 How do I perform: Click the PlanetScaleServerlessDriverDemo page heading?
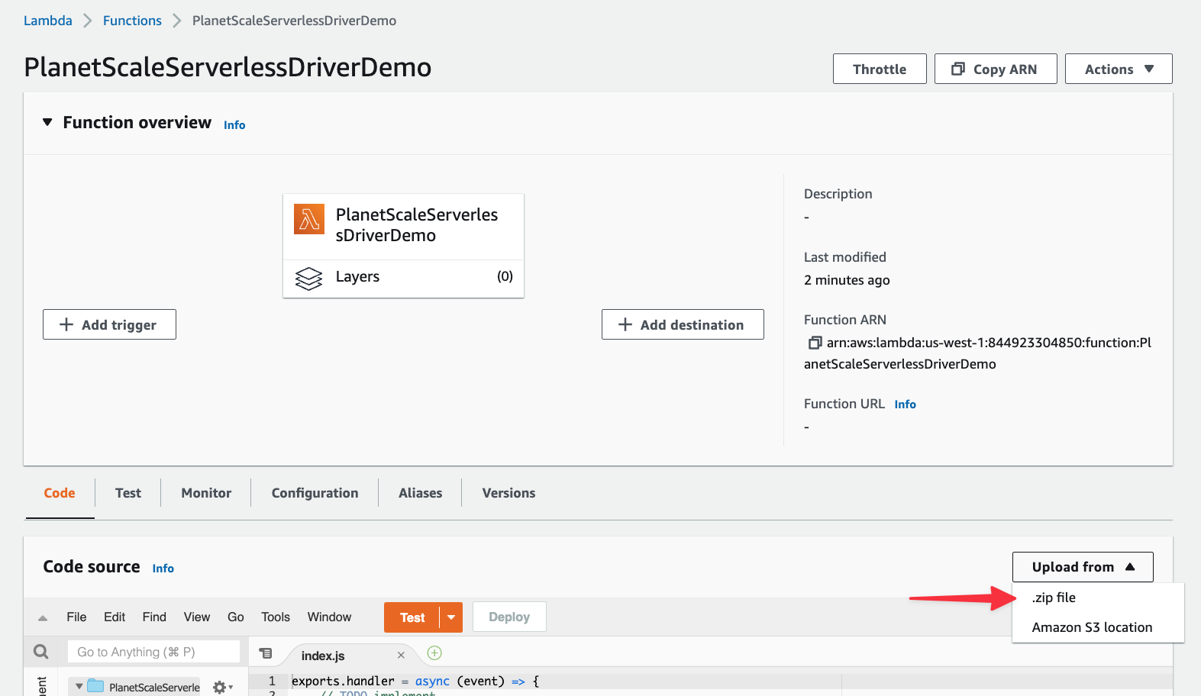click(x=228, y=67)
